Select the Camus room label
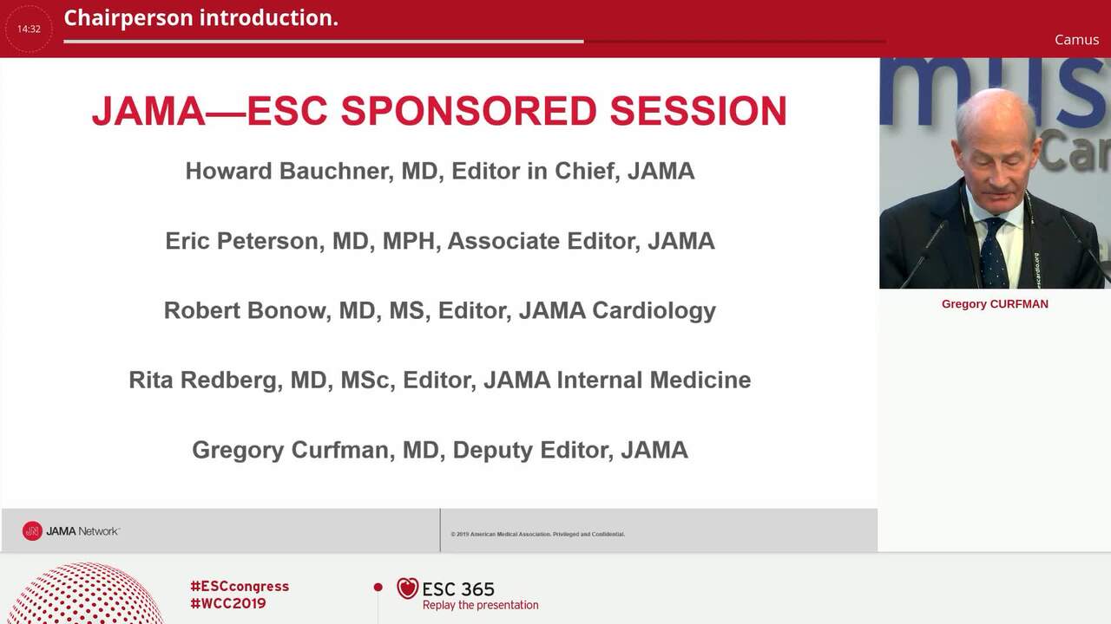 pos(1076,39)
